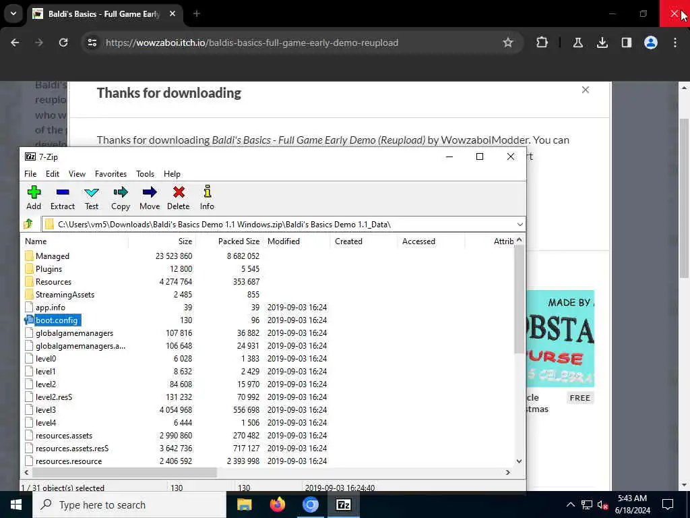Reload the itch.io page
This screenshot has height=518, width=690.
[63, 42]
